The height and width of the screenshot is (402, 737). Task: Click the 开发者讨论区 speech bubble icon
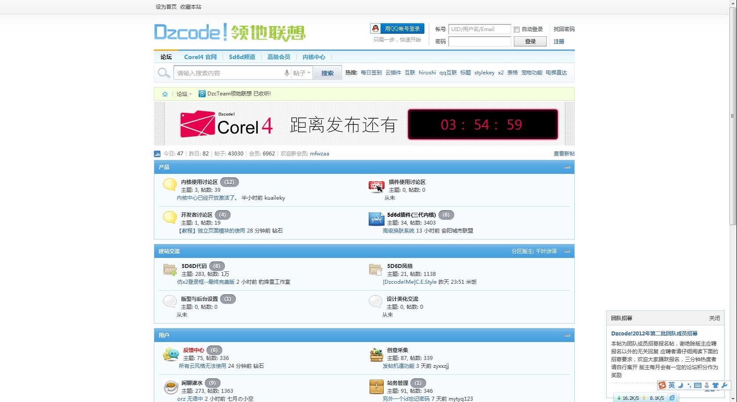tap(170, 218)
